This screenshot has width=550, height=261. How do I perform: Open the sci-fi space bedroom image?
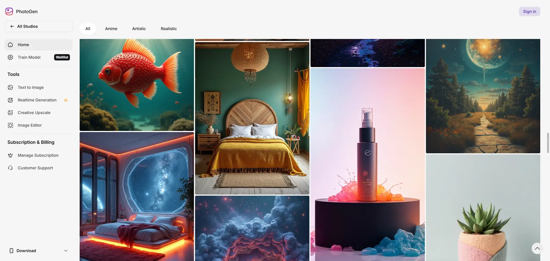(x=137, y=197)
